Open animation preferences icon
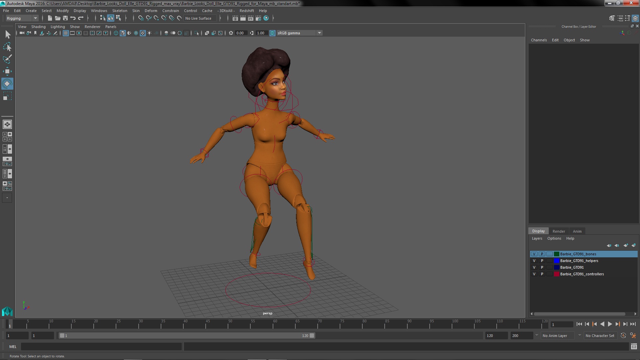This screenshot has width=640, height=360. pyautogui.click(x=633, y=336)
